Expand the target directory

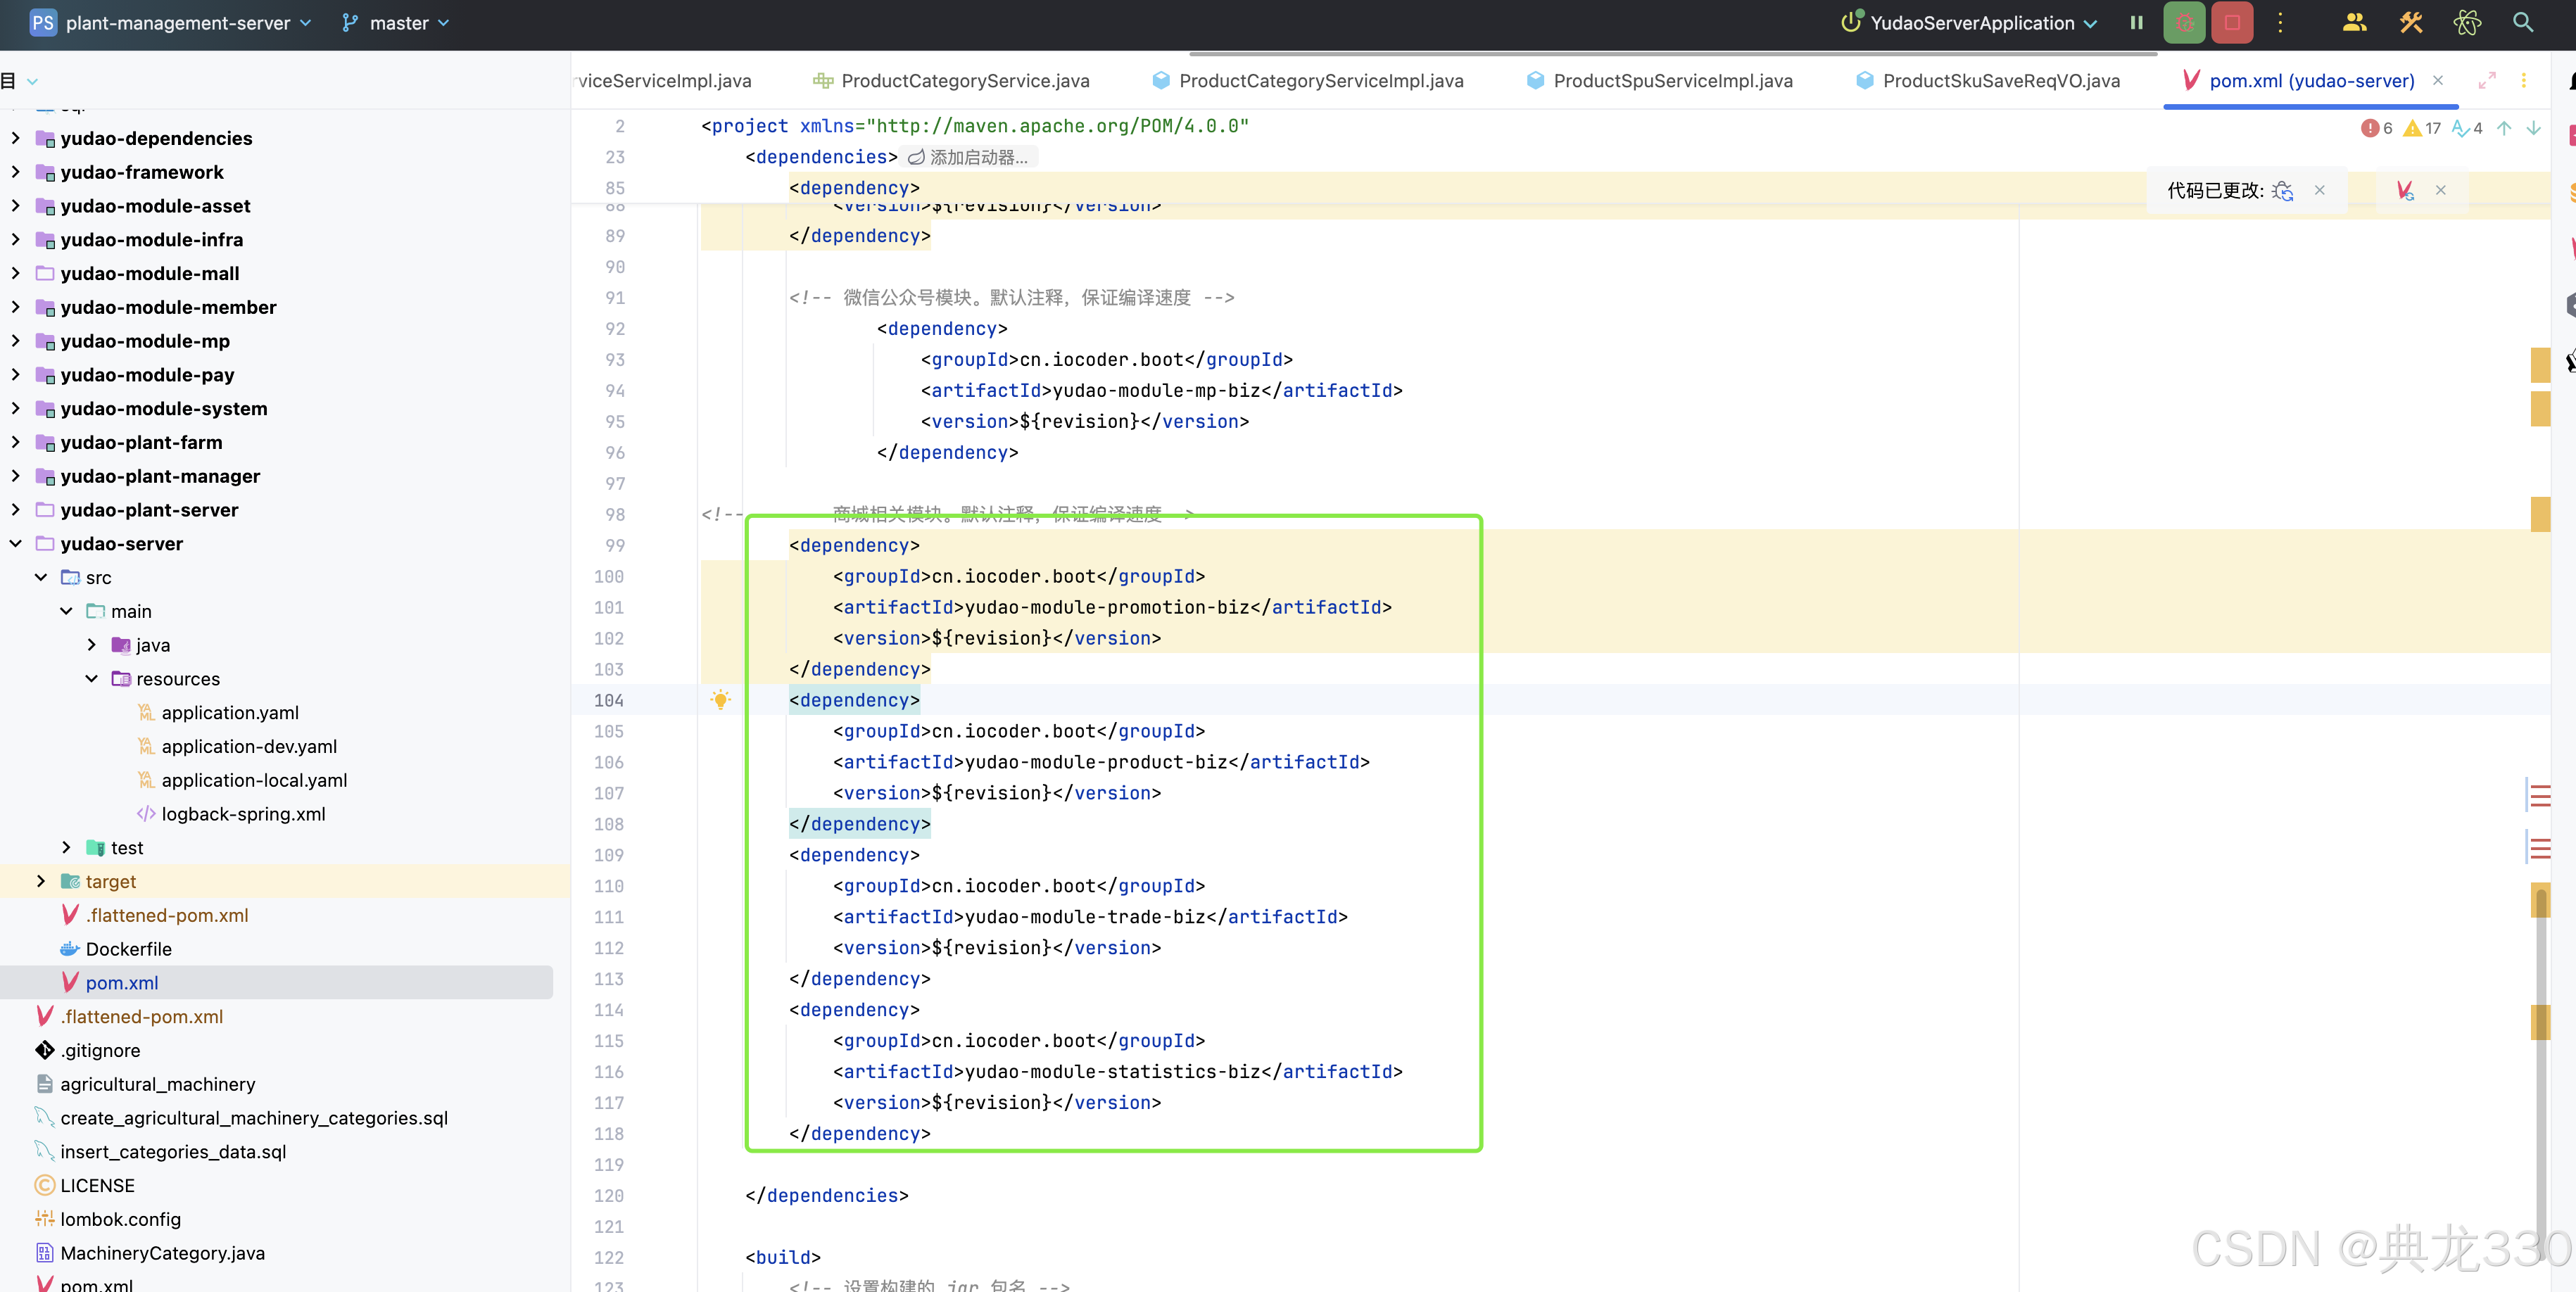41,881
